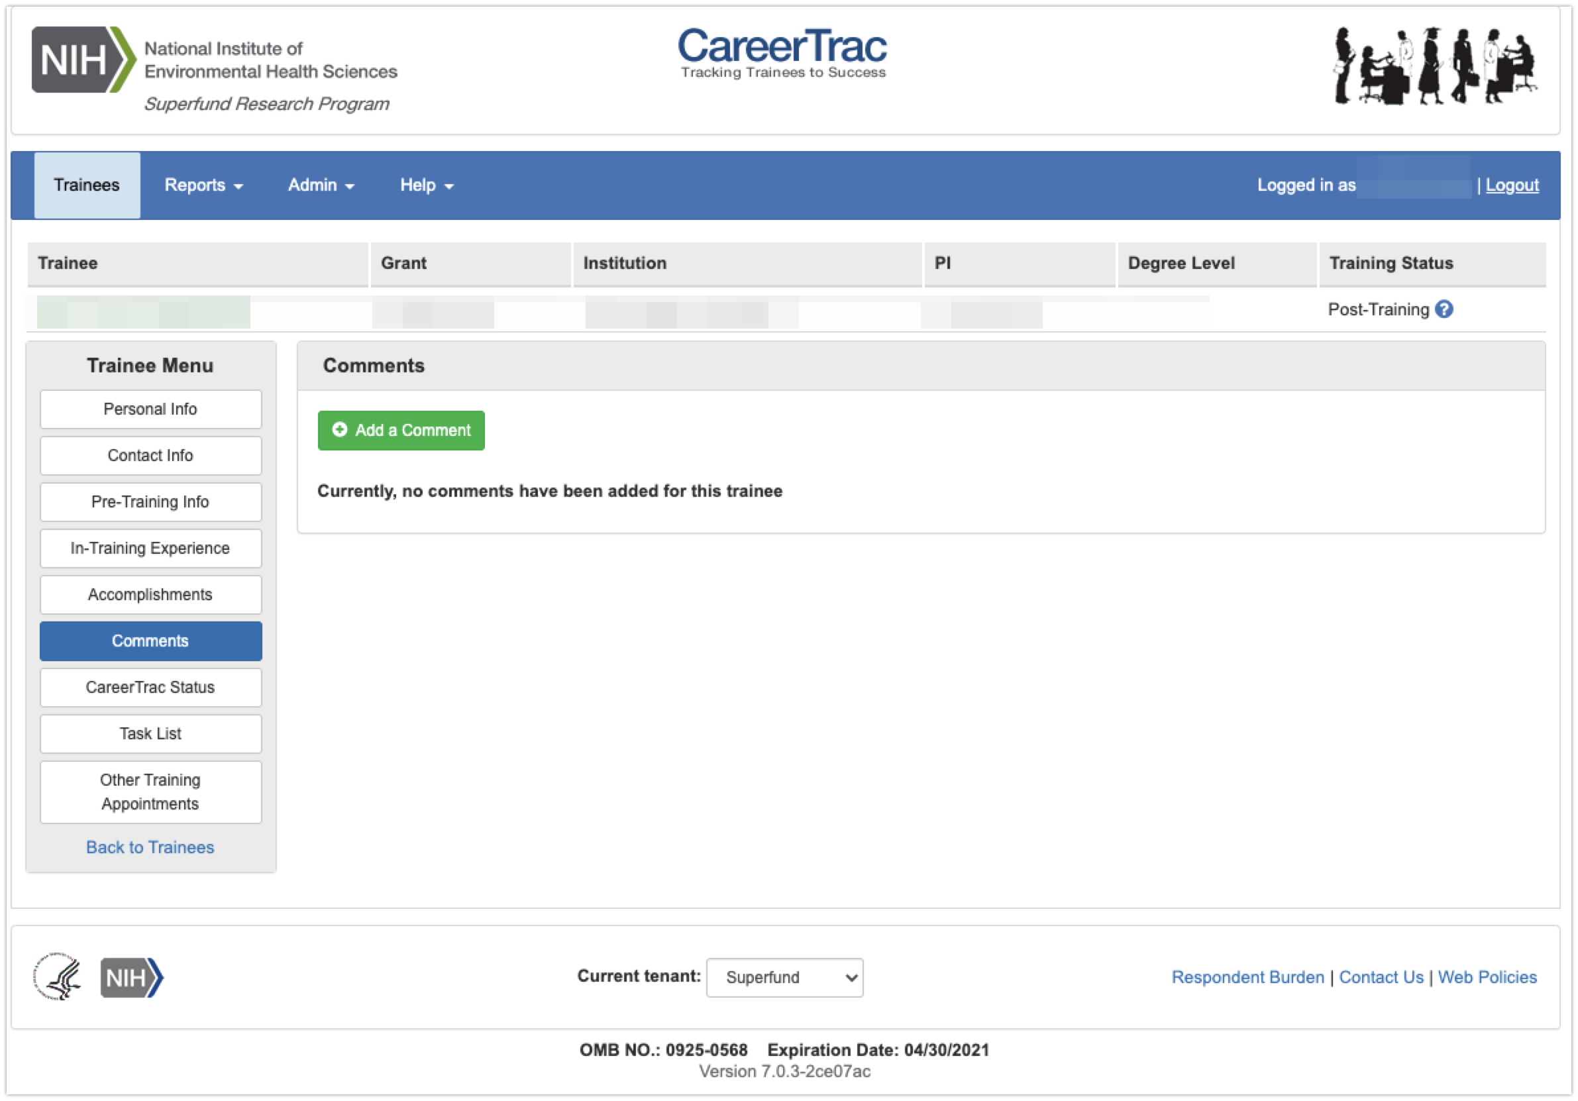Go to Task List menu item
The width and height of the screenshot is (1578, 1101).
coord(150,733)
